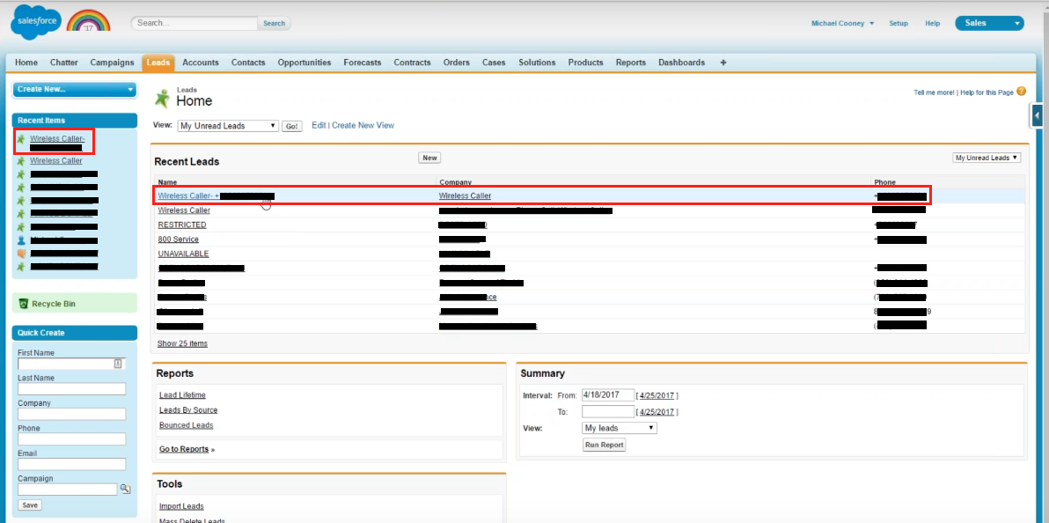Select the Leads tab
The width and height of the screenshot is (1049, 523).
click(158, 63)
